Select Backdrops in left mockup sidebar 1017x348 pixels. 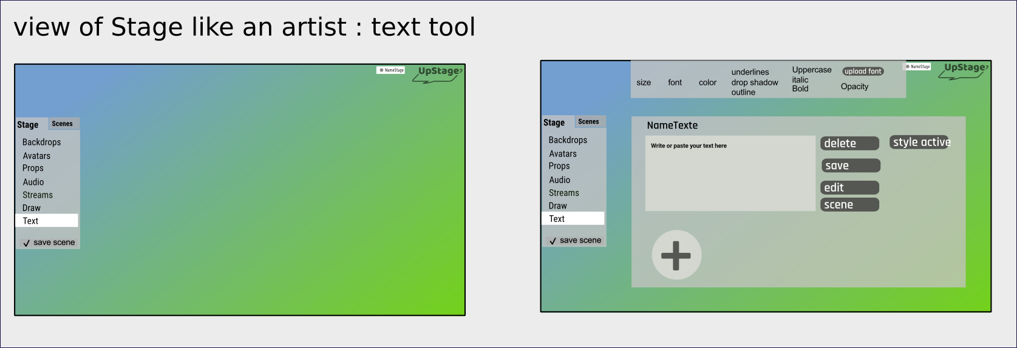[x=42, y=142]
